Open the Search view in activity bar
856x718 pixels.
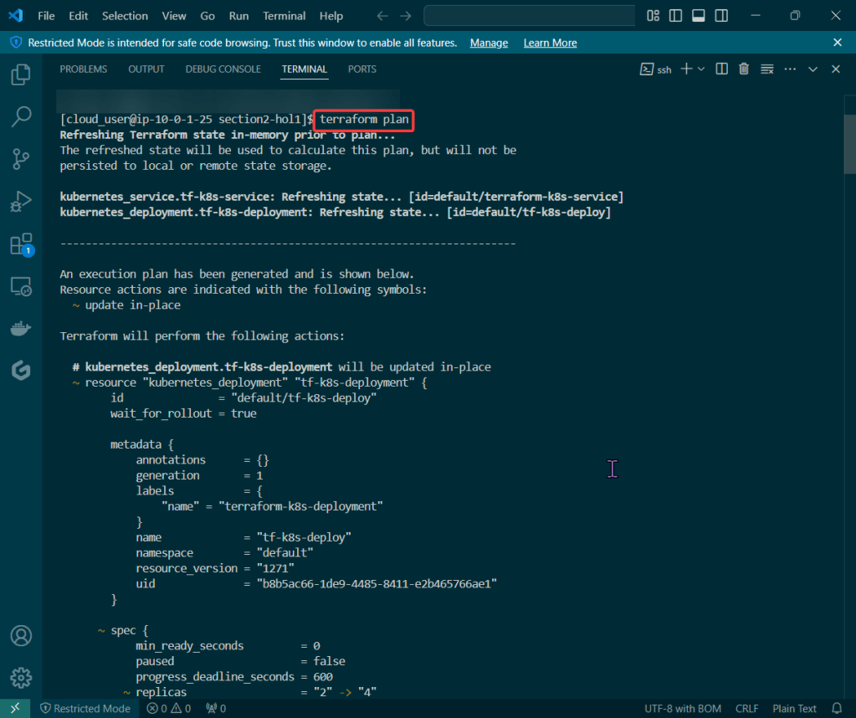pos(21,116)
